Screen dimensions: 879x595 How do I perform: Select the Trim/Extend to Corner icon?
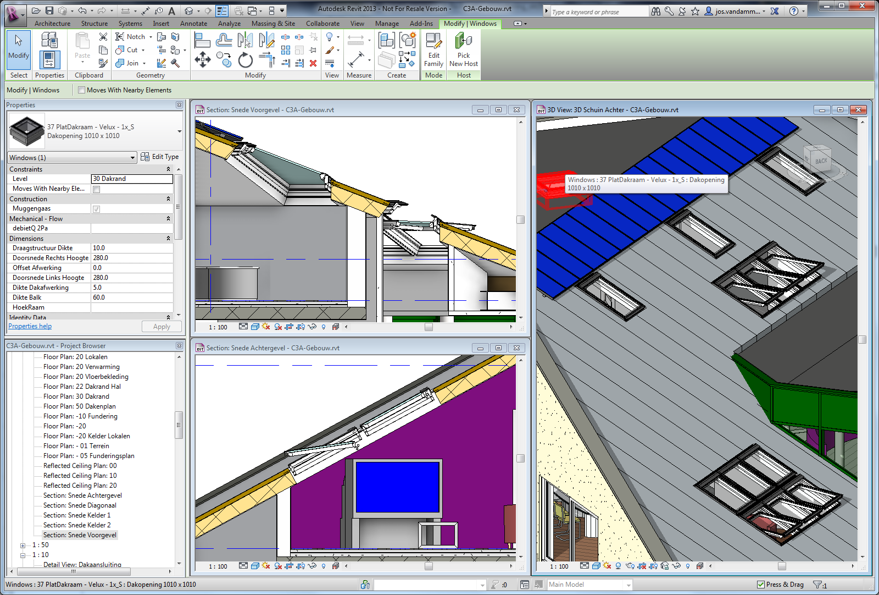click(266, 59)
